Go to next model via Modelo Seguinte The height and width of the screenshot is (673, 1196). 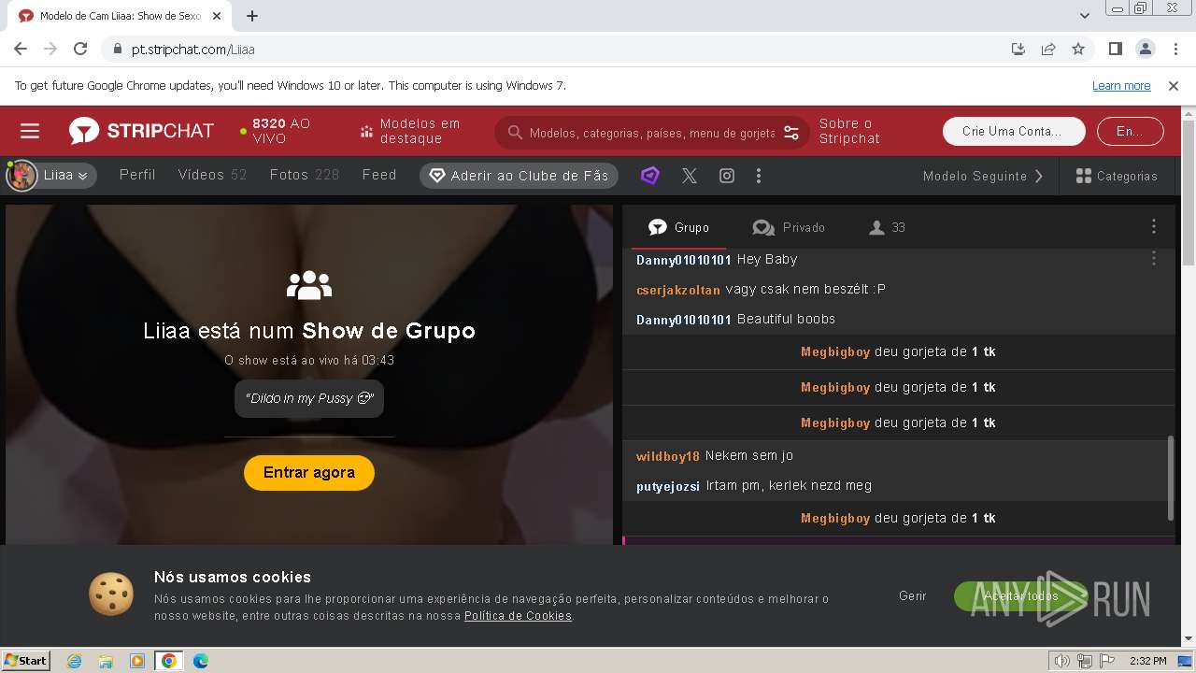(983, 176)
